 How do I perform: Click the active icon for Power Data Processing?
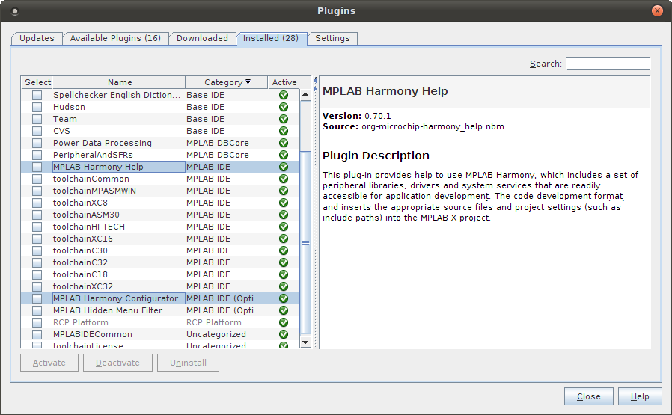pyautogui.click(x=284, y=143)
